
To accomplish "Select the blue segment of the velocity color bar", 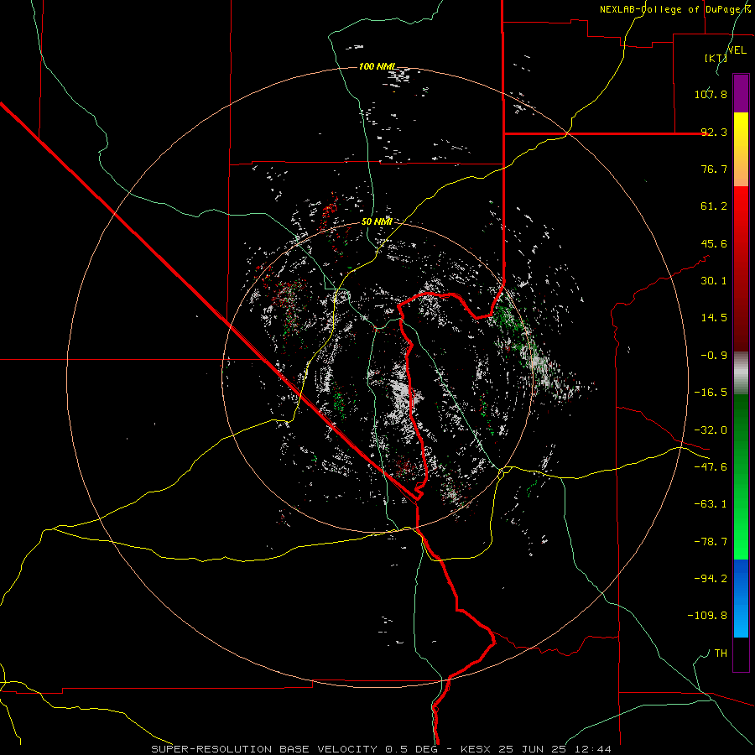I will point(741,598).
